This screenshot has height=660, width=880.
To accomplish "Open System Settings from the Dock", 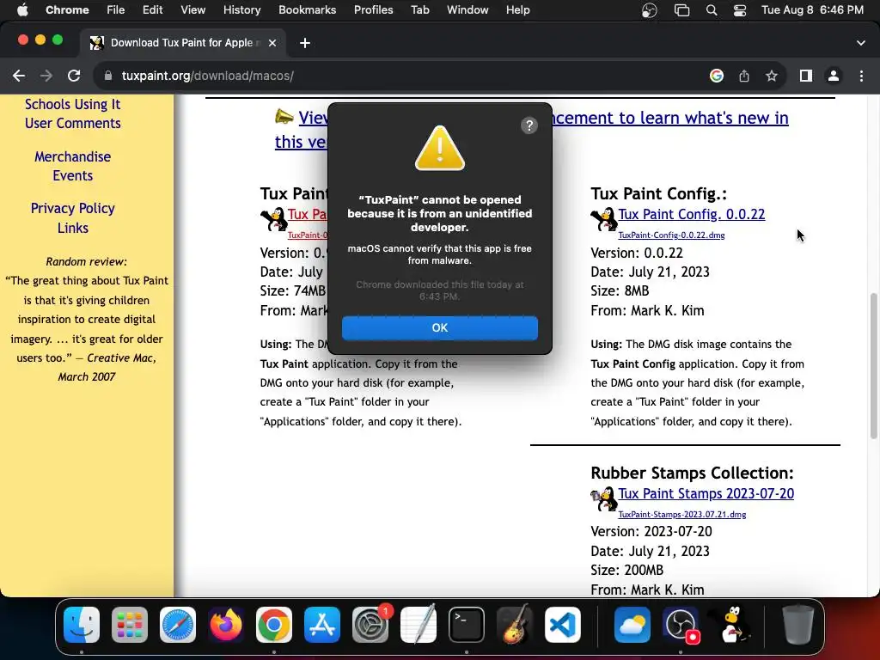I will (370, 625).
